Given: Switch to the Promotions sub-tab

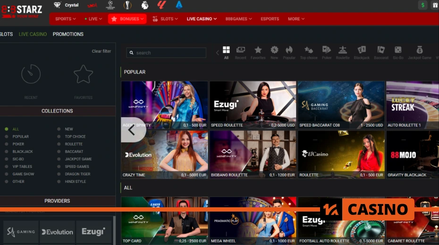Looking at the screenshot, I should pos(68,34).
